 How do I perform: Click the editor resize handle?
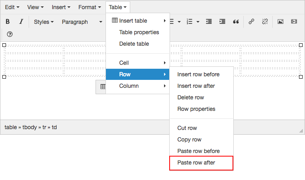[x=301, y=131]
